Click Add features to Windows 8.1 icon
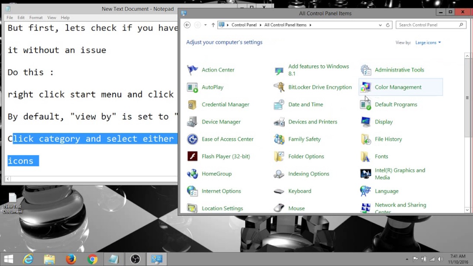The height and width of the screenshot is (266, 473). (279, 70)
